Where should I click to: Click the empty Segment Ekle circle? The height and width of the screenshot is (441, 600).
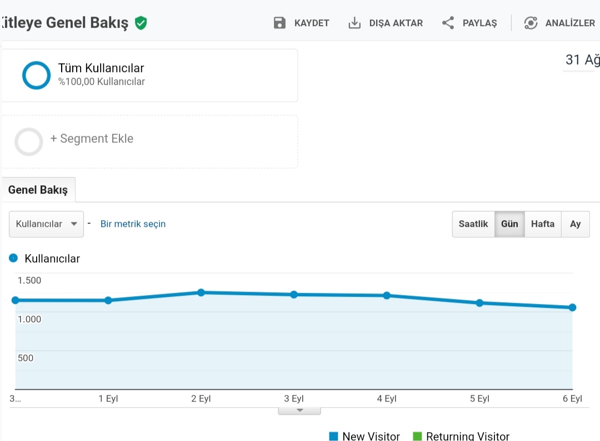pyautogui.click(x=29, y=142)
